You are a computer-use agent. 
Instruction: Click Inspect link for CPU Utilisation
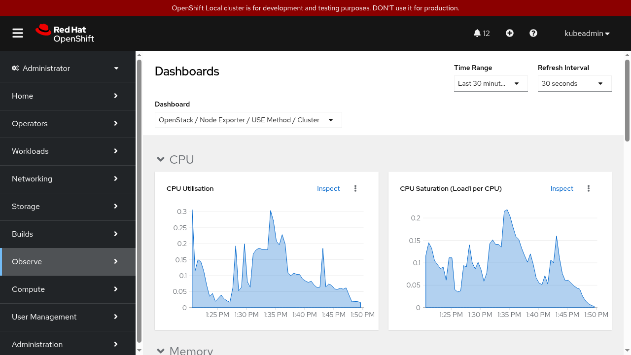tap(328, 188)
